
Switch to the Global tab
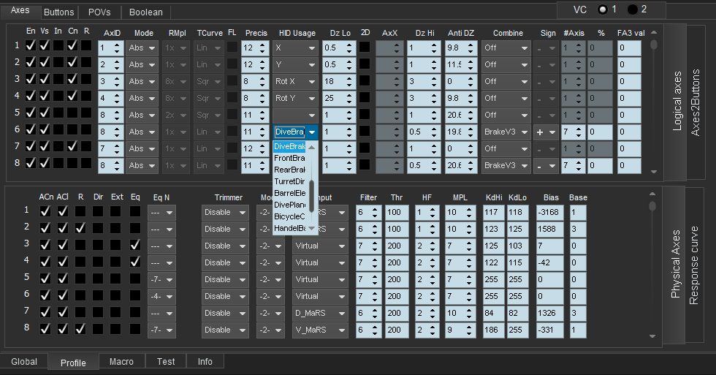point(24,361)
